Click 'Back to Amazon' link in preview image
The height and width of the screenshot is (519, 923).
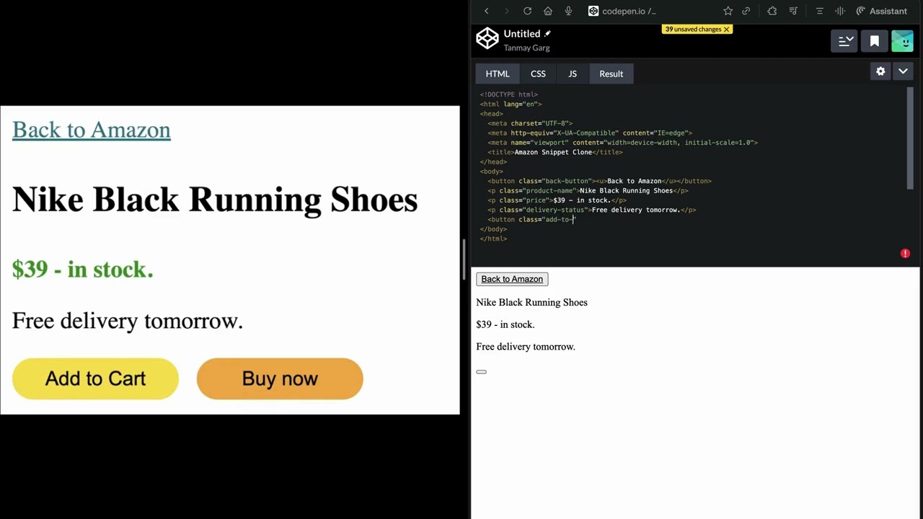[92, 130]
